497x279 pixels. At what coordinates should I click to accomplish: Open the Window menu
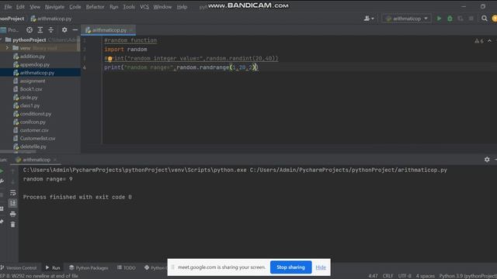(x=162, y=7)
